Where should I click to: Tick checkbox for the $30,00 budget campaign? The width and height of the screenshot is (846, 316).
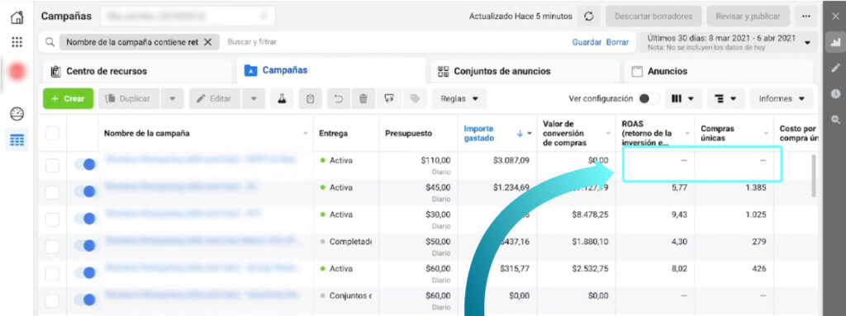pos(52,219)
